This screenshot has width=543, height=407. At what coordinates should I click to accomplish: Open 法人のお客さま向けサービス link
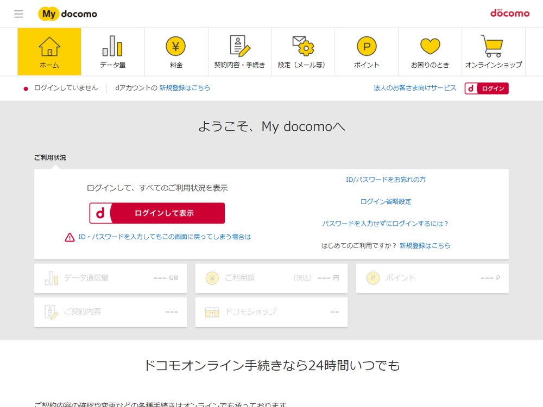415,88
